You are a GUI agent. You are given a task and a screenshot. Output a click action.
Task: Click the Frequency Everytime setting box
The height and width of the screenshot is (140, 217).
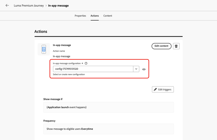coord(108,129)
